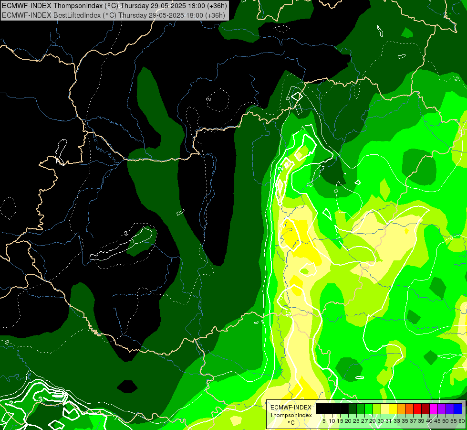Click legend tick value 50
Viewport: 467px width, 430px height.
click(445, 421)
